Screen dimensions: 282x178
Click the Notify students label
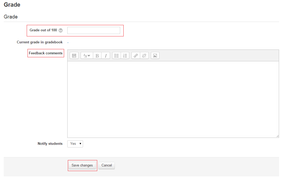tap(50, 144)
